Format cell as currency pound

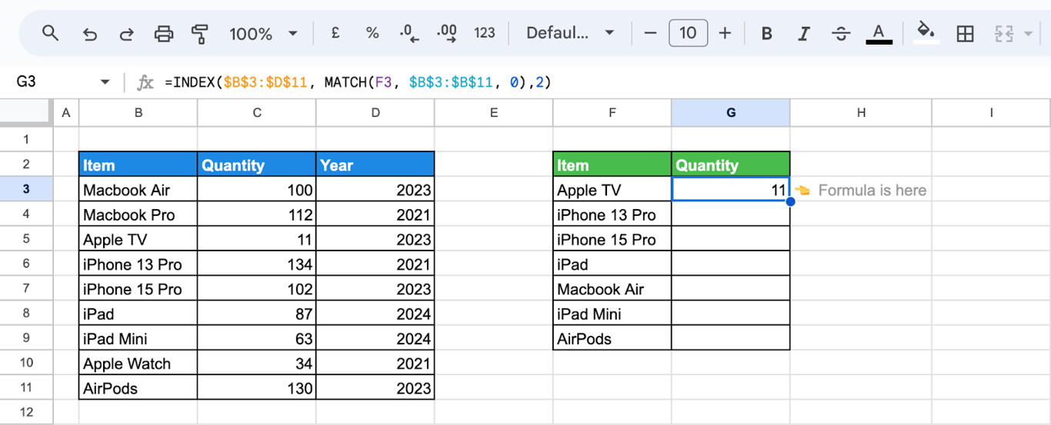(x=335, y=33)
